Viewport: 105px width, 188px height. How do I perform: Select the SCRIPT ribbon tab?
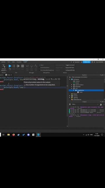tap(25, 62)
